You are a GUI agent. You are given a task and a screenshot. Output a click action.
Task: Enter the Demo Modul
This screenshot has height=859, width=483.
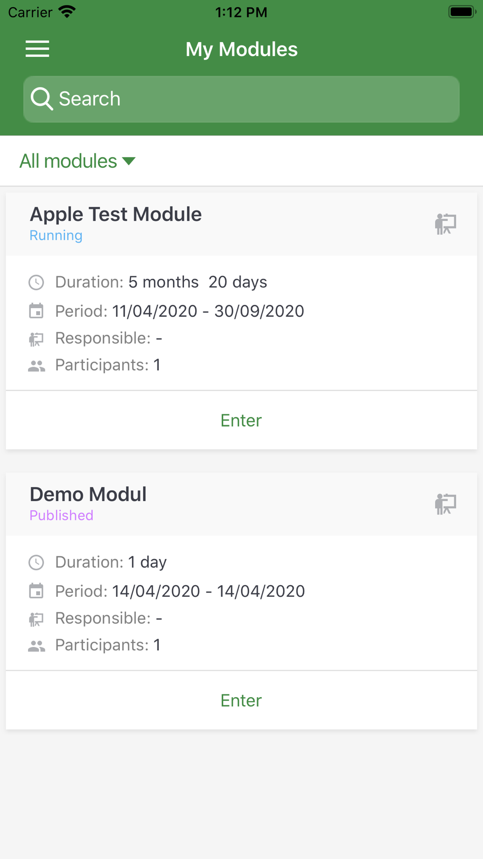coord(241,701)
